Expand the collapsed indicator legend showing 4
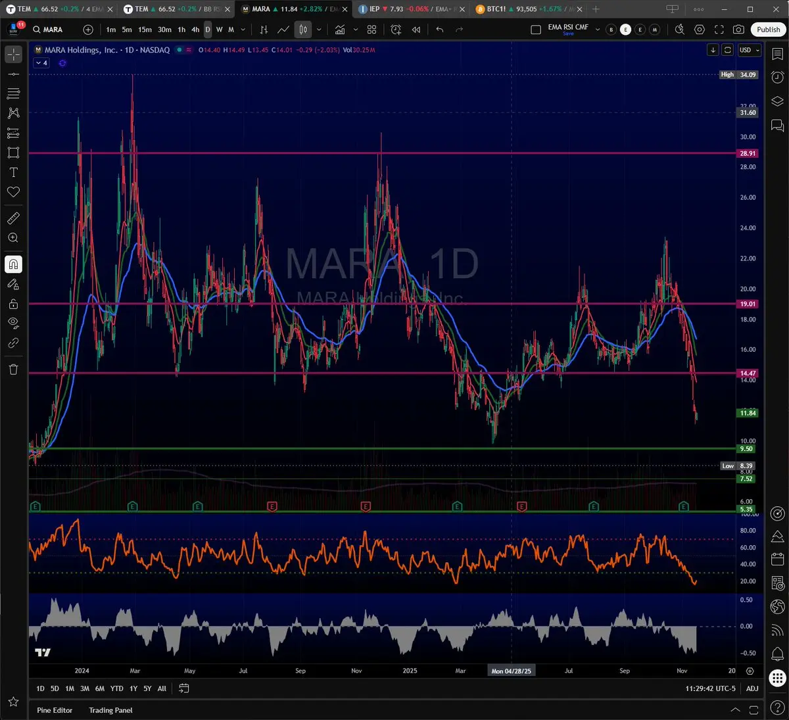This screenshot has height=720, width=789. coord(41,63)
